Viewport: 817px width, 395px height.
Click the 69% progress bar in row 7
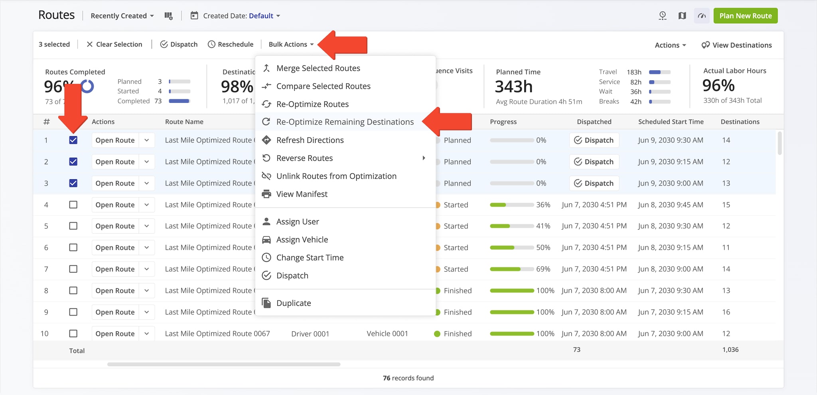tap(512, 269)
